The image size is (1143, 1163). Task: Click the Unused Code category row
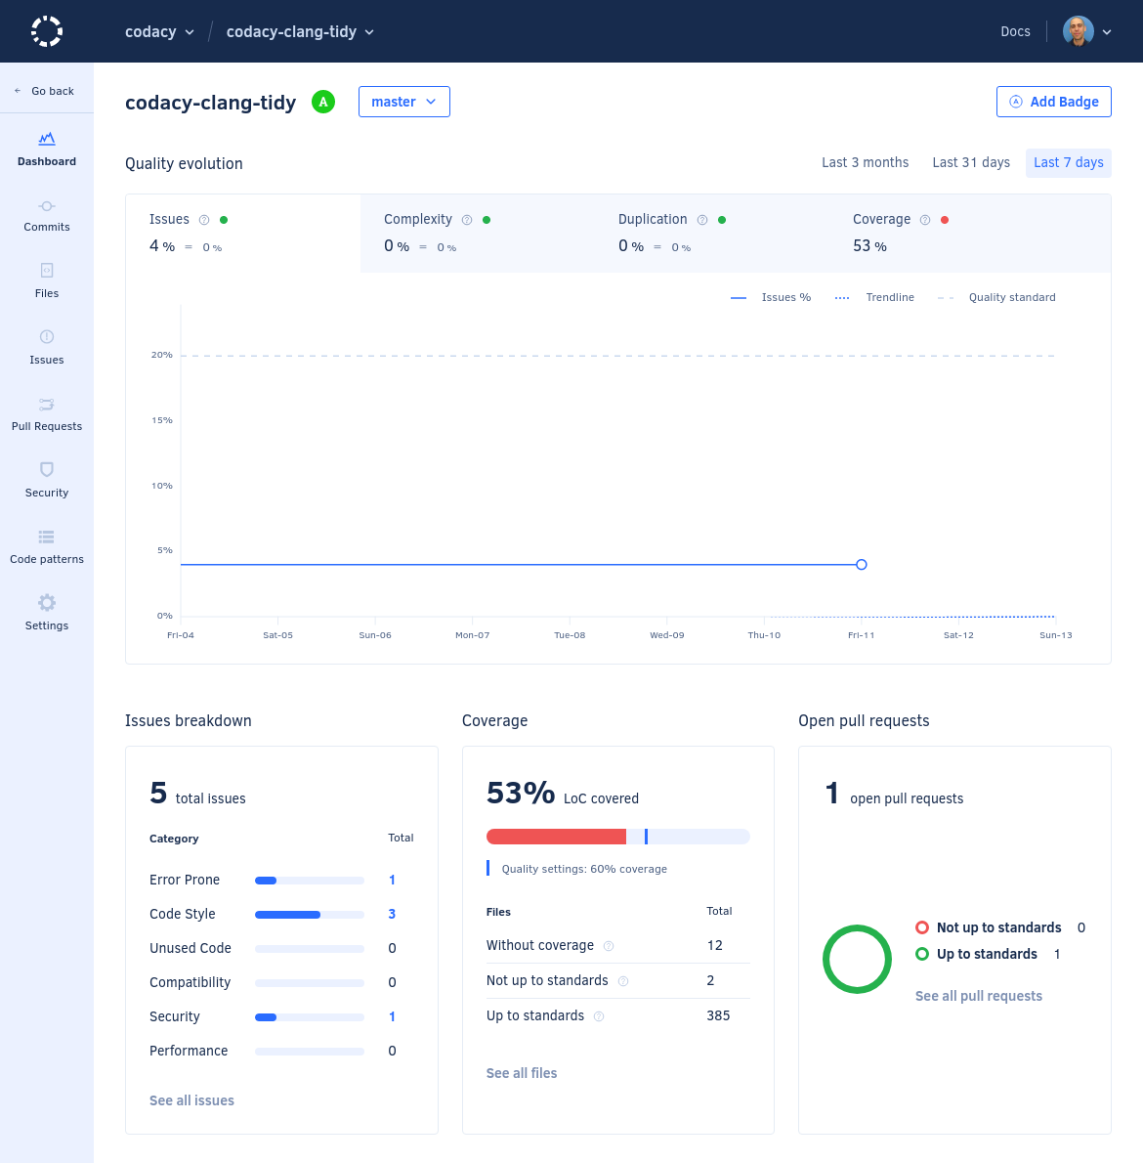281,948
